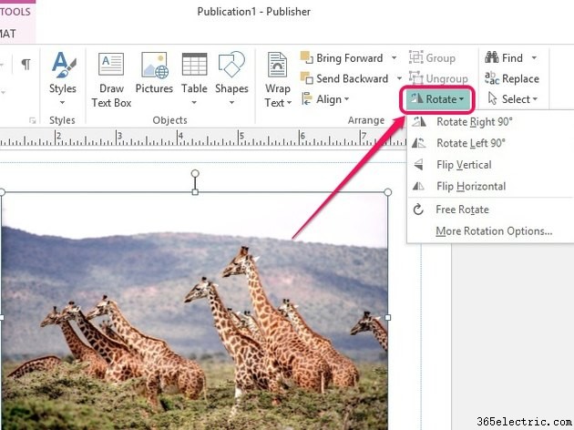Click the Bring Forward button label
The width and height of the screenshot is (574, 430).
[x=350, y=57]
